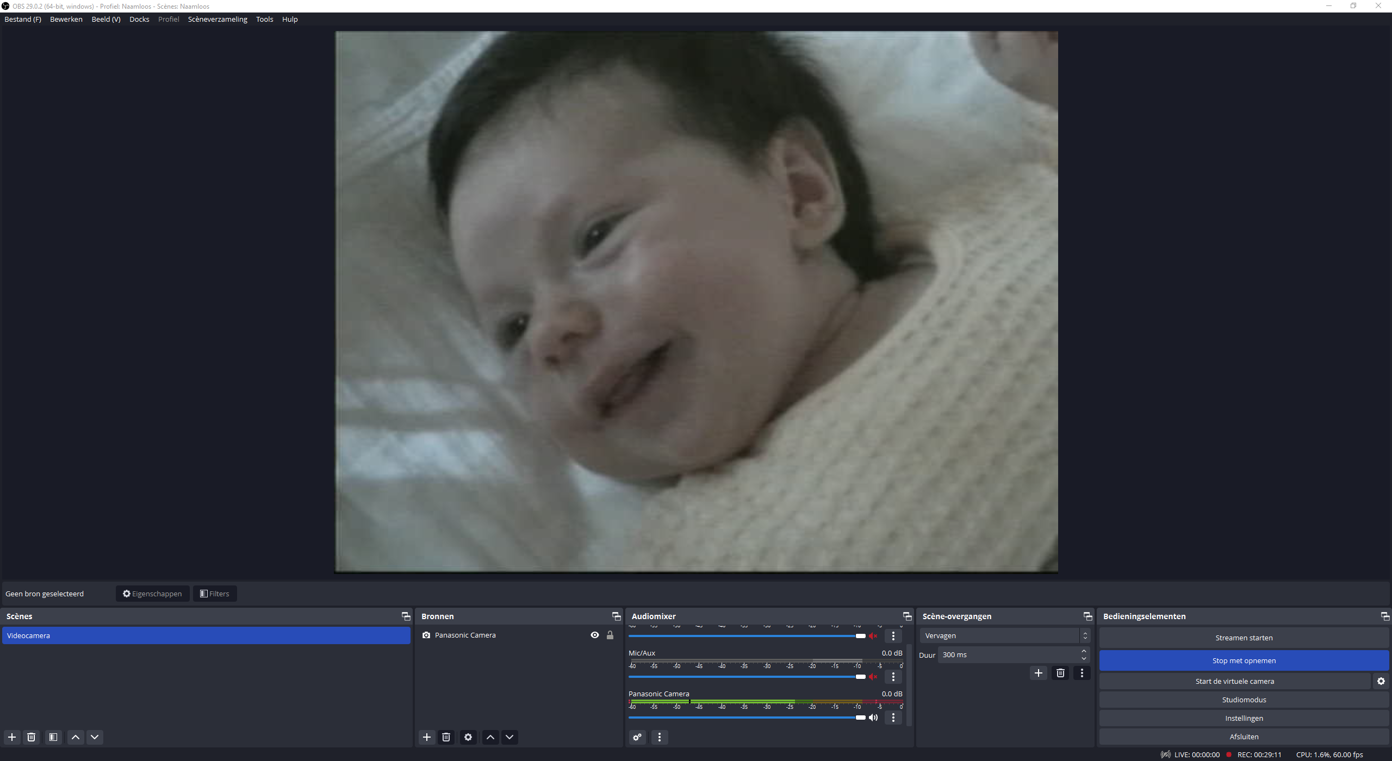Unlock the Panasonic Camera source
The image size is (1392, 761).
coord(610,635)
